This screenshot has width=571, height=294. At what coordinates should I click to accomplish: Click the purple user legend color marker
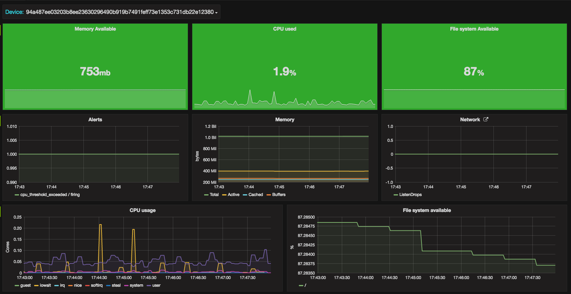pyautogui.click(x=149, y=286)
